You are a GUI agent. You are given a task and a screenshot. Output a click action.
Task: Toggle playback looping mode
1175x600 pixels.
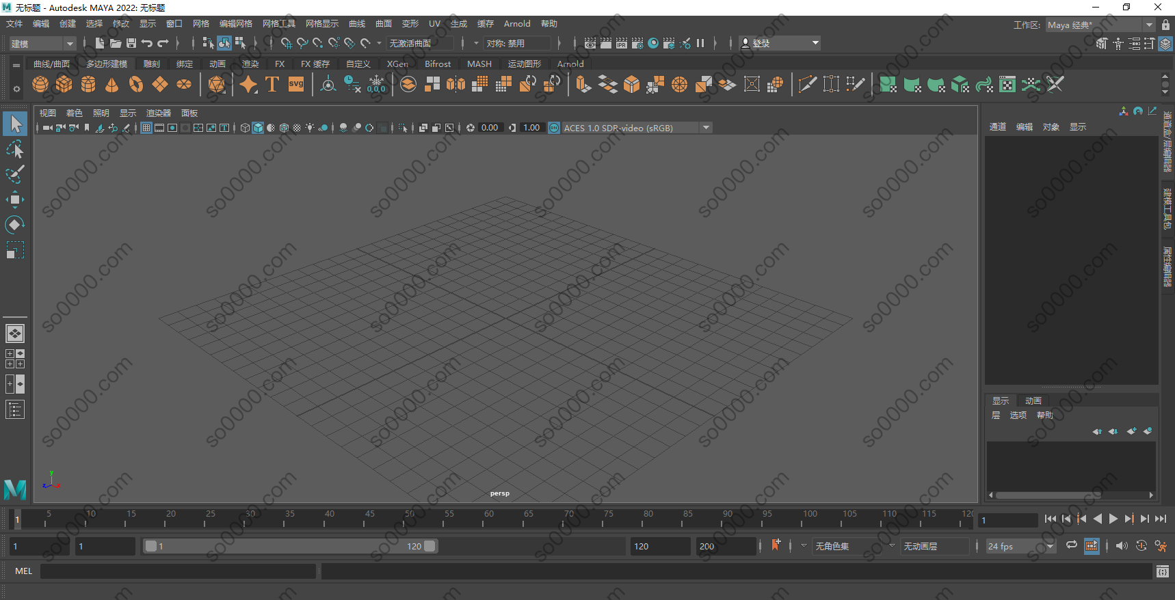coord(1072,545)
